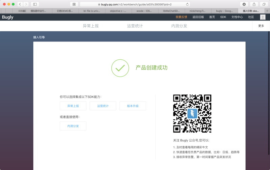Click the user avatar in Bugly header
This screenshot has height=170, width=270.
(263, 17)
